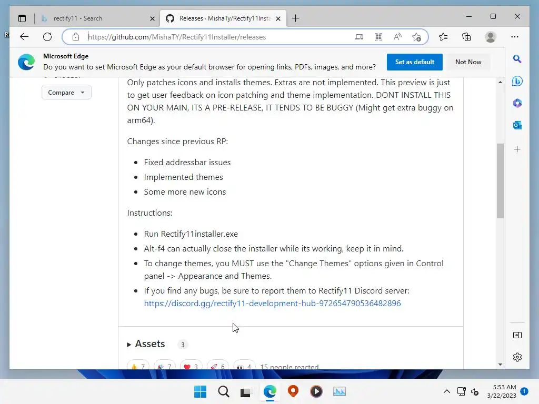Screen dimensions: 539x404
Task: Click the Edge icon in the taskbar
Action: pos(270,391)
